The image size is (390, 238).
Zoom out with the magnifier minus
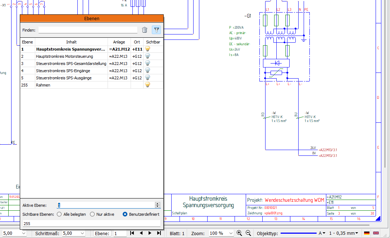coord(248,233)
